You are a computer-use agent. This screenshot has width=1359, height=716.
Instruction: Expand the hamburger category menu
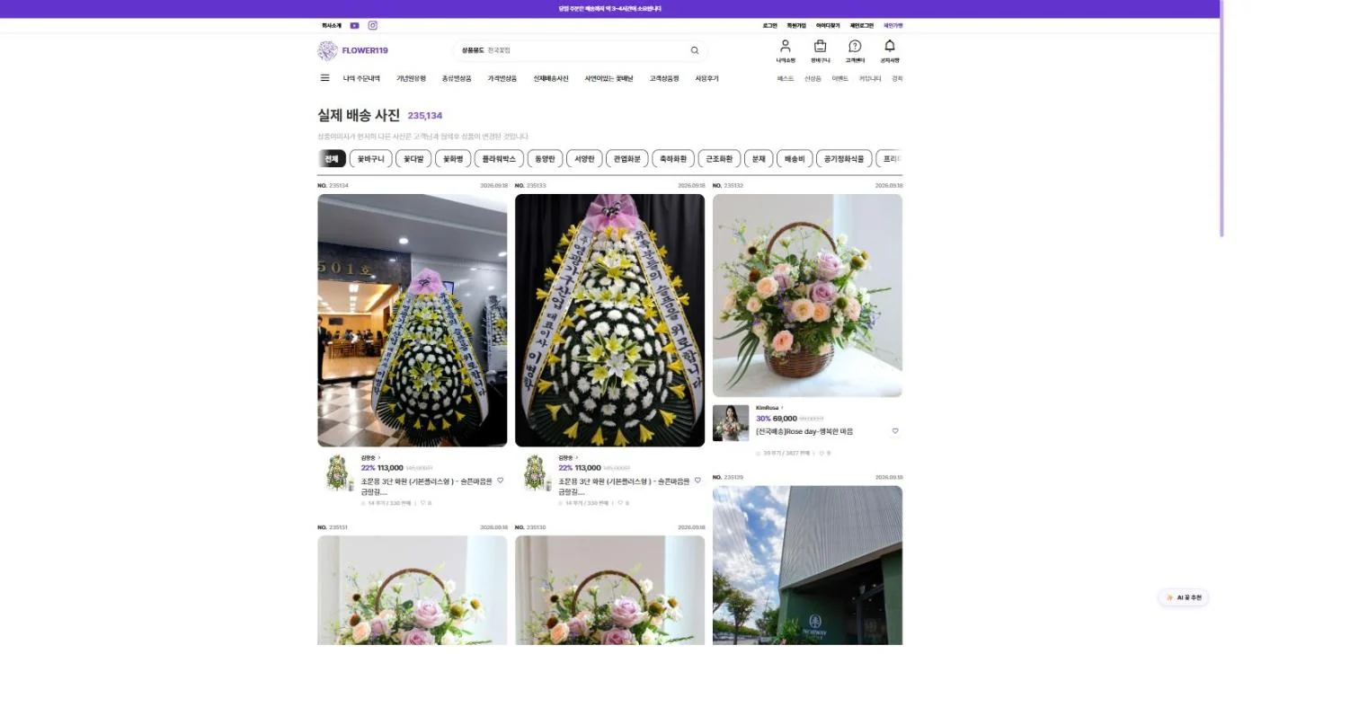pyautogui.click(x=324, y=78)
